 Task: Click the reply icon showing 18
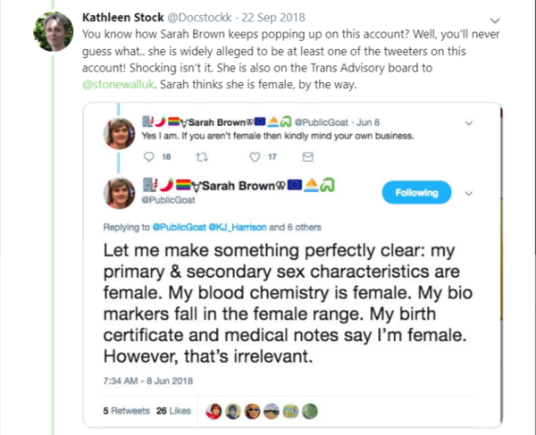click(x=150, y=157)
